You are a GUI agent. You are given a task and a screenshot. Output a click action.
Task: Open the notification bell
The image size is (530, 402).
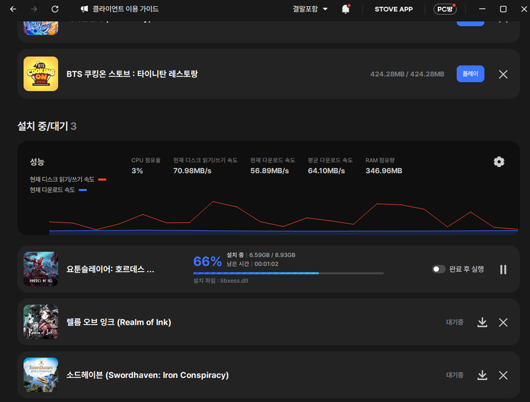click(345, 9)
